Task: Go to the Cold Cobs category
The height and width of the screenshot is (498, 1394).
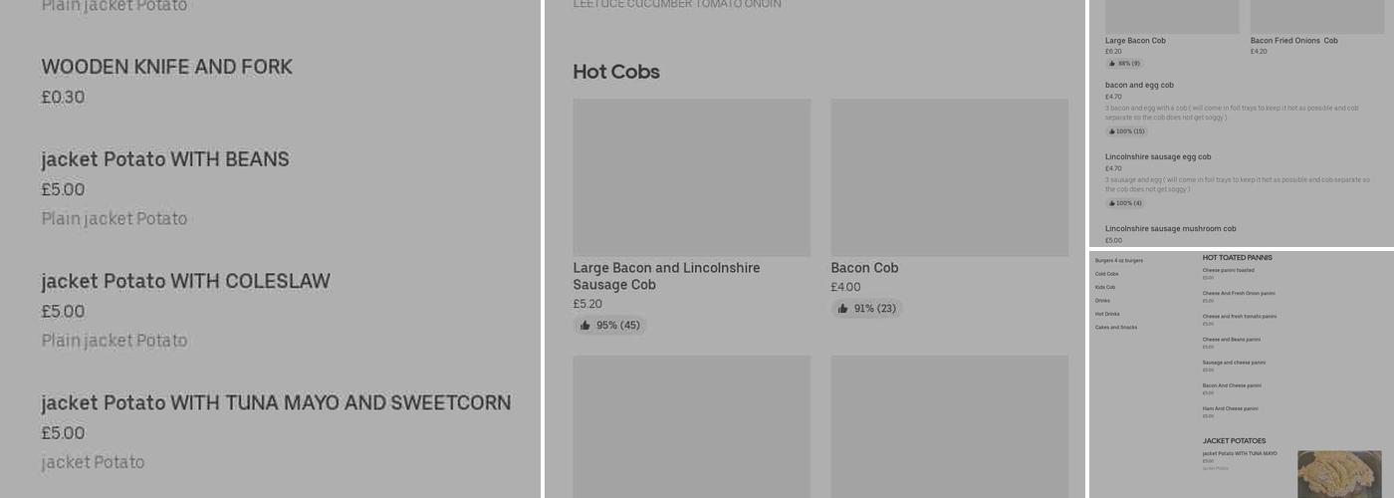Action: click(1106, 274)
